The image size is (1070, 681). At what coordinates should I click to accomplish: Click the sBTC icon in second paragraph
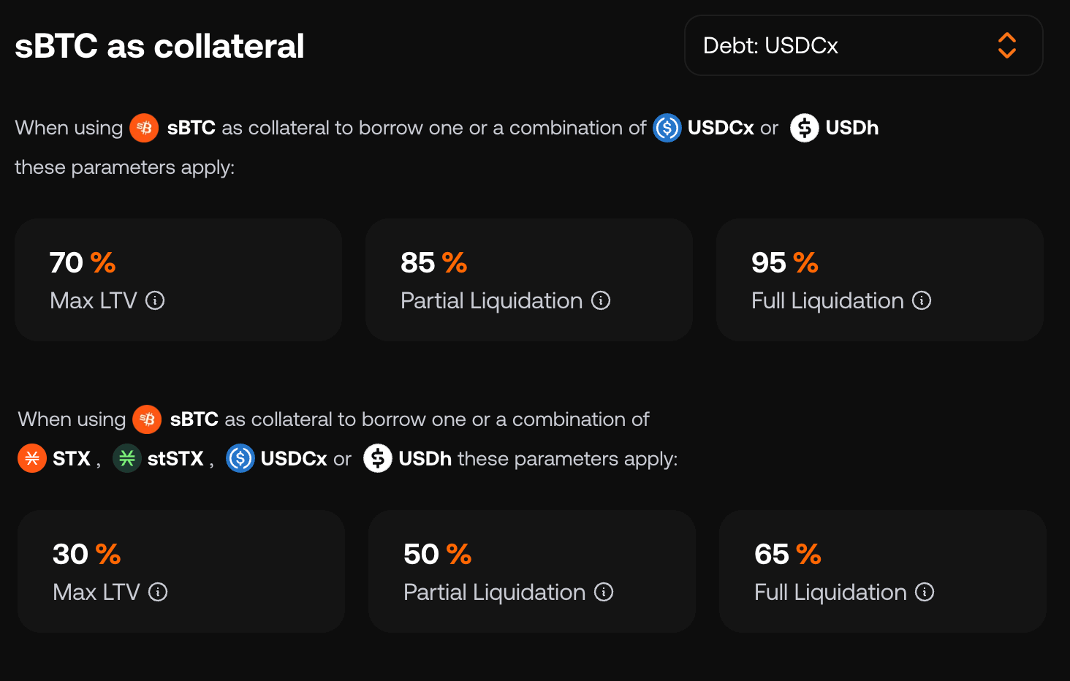(147, 419)
